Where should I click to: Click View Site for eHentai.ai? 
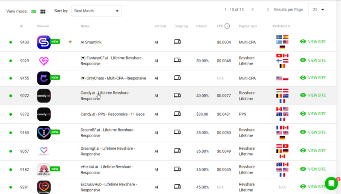point(313,169)
